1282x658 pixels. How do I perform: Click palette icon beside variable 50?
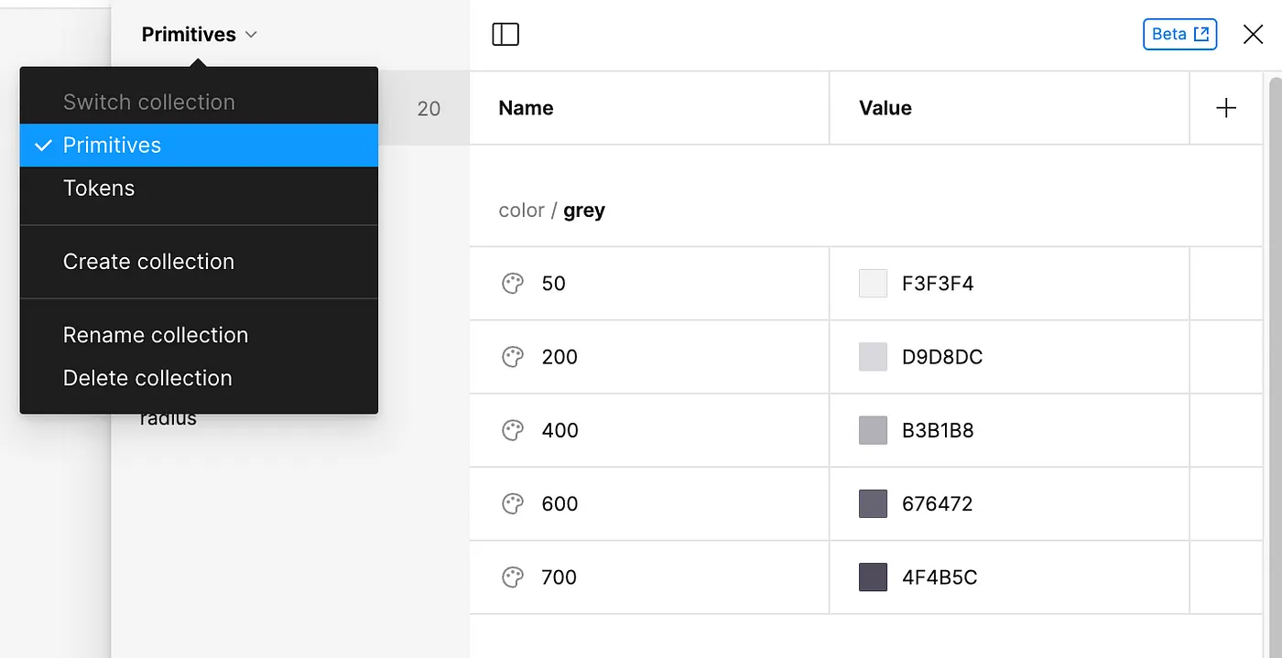(x=513, y=284)
